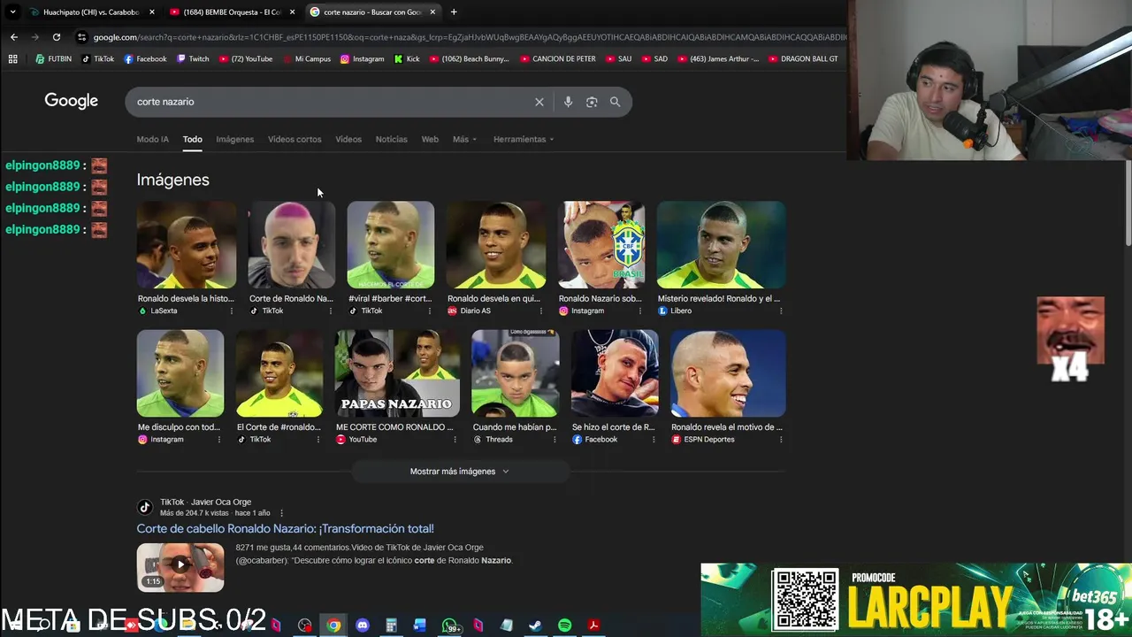Reload the page with the refresh icon
The width and height of the screenshot is (1132, 637).
coord(57,37)
